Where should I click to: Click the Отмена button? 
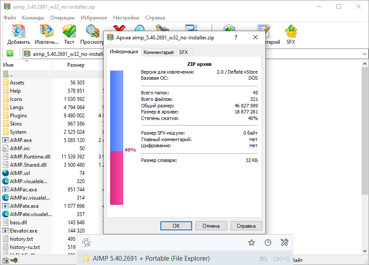pos(211,226)
